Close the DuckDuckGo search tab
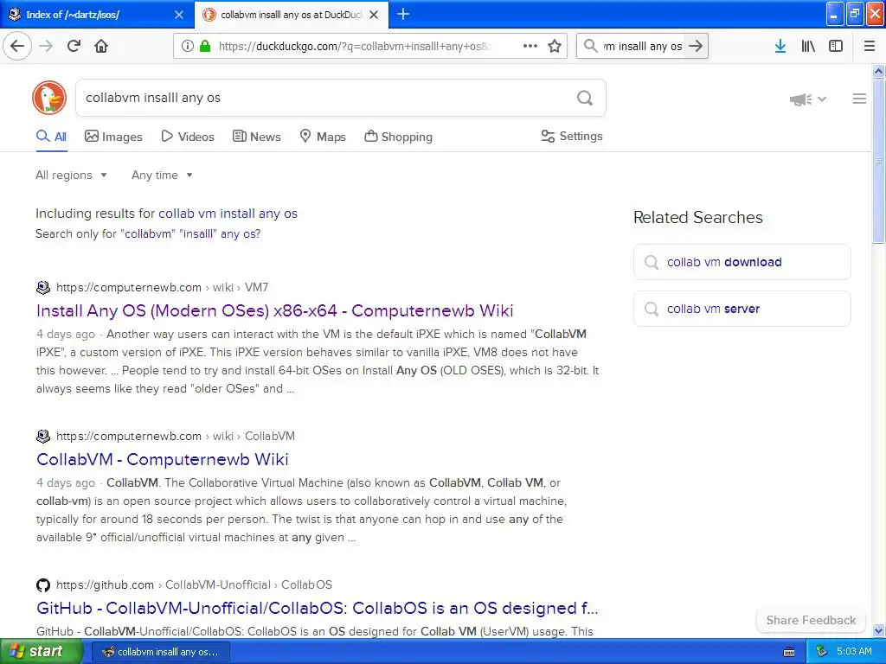 (374, 15)
